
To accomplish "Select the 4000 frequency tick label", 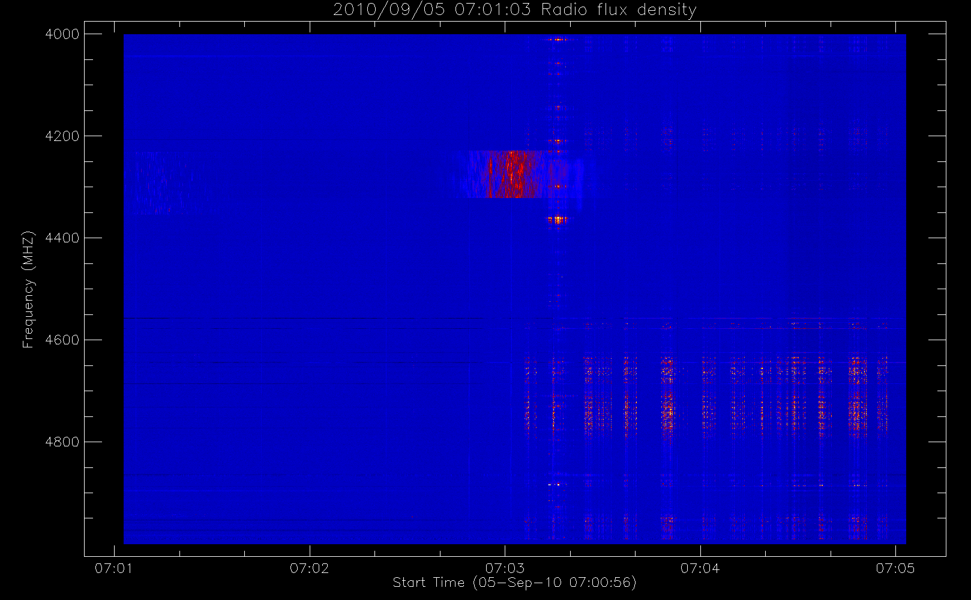I will (62, 34).
